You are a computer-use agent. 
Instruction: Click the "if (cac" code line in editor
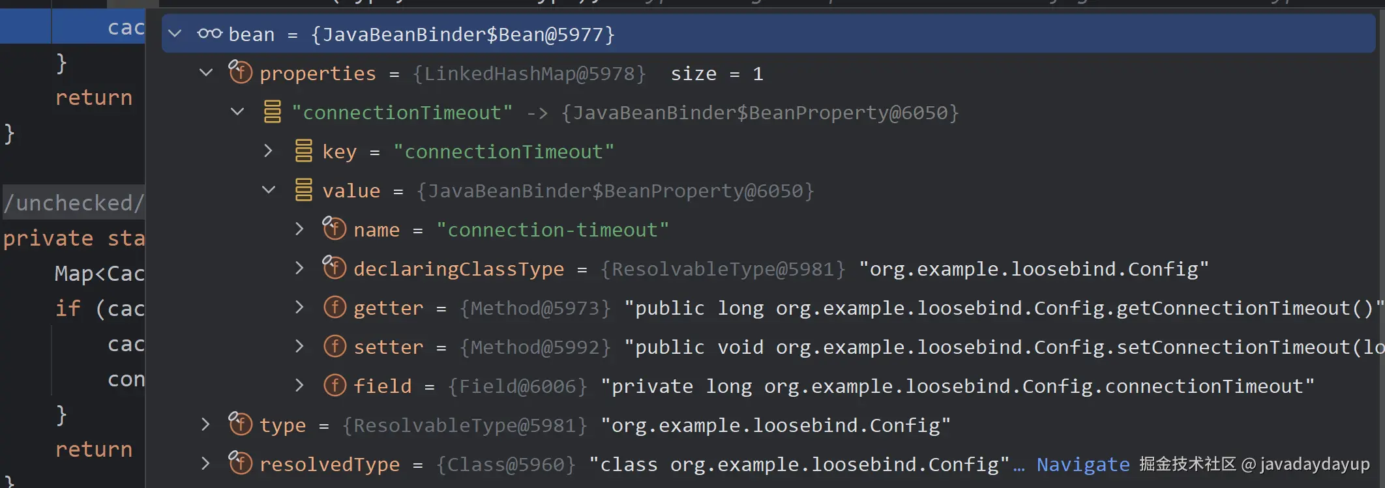tap(100, 309)
